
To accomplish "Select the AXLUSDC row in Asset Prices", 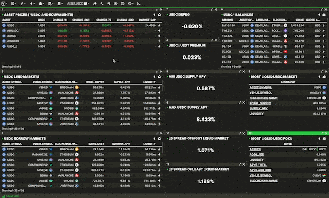I will tap(81, 41).
